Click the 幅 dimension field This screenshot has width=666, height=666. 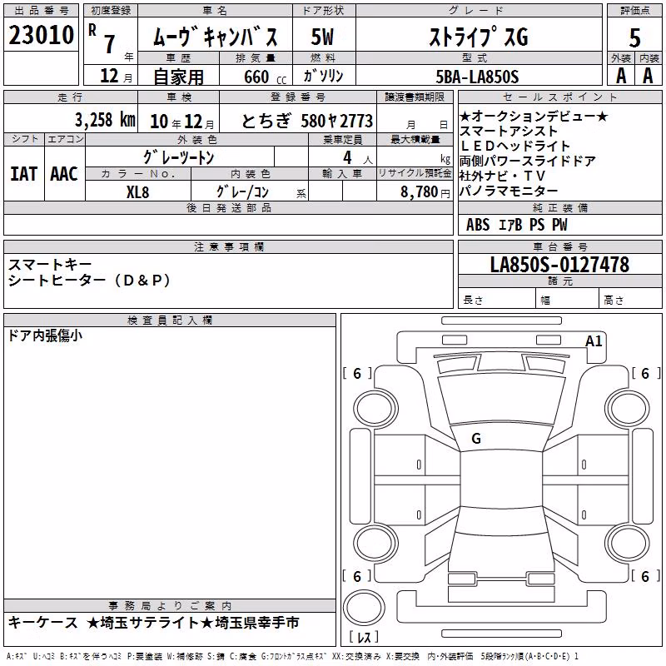567,300
